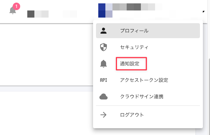Click the empty page area left of the menu
This screenshot has width=210, height=135.
coord(46,55)
